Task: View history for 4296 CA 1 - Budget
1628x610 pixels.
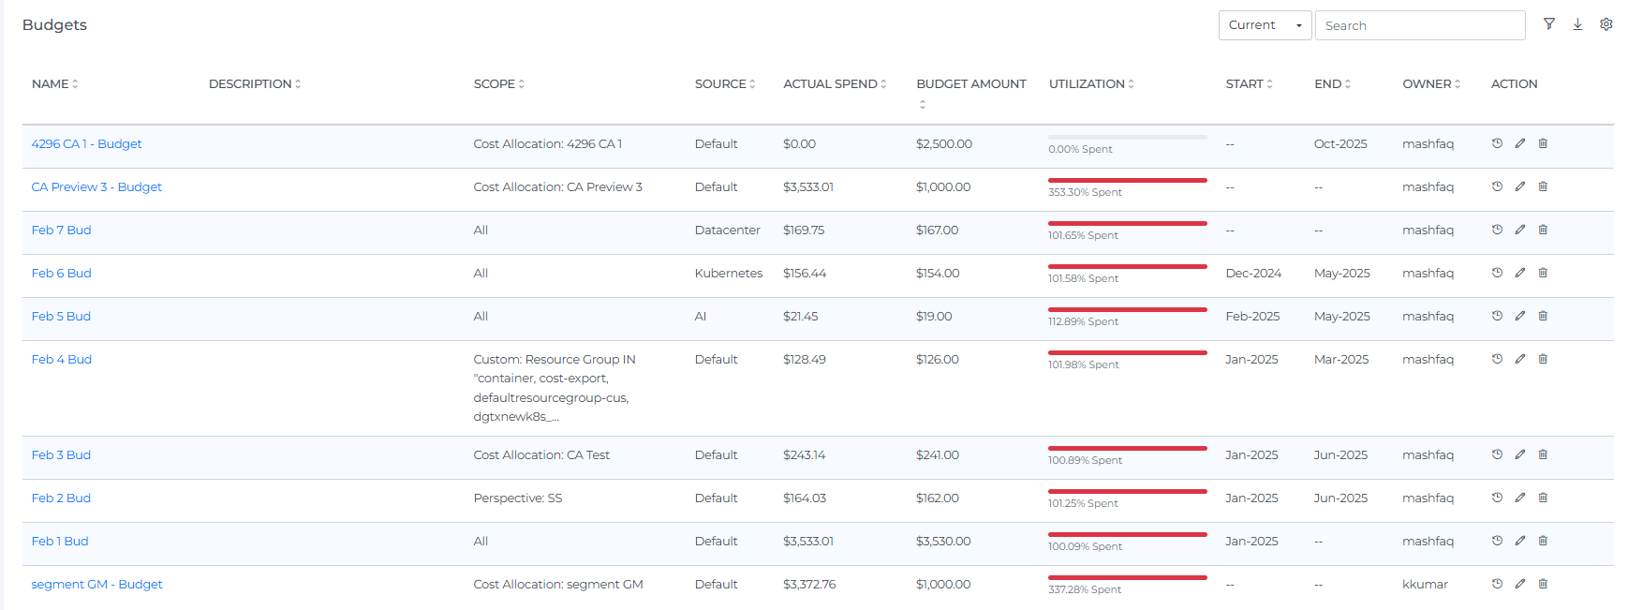Action: tap(1497, 143)
